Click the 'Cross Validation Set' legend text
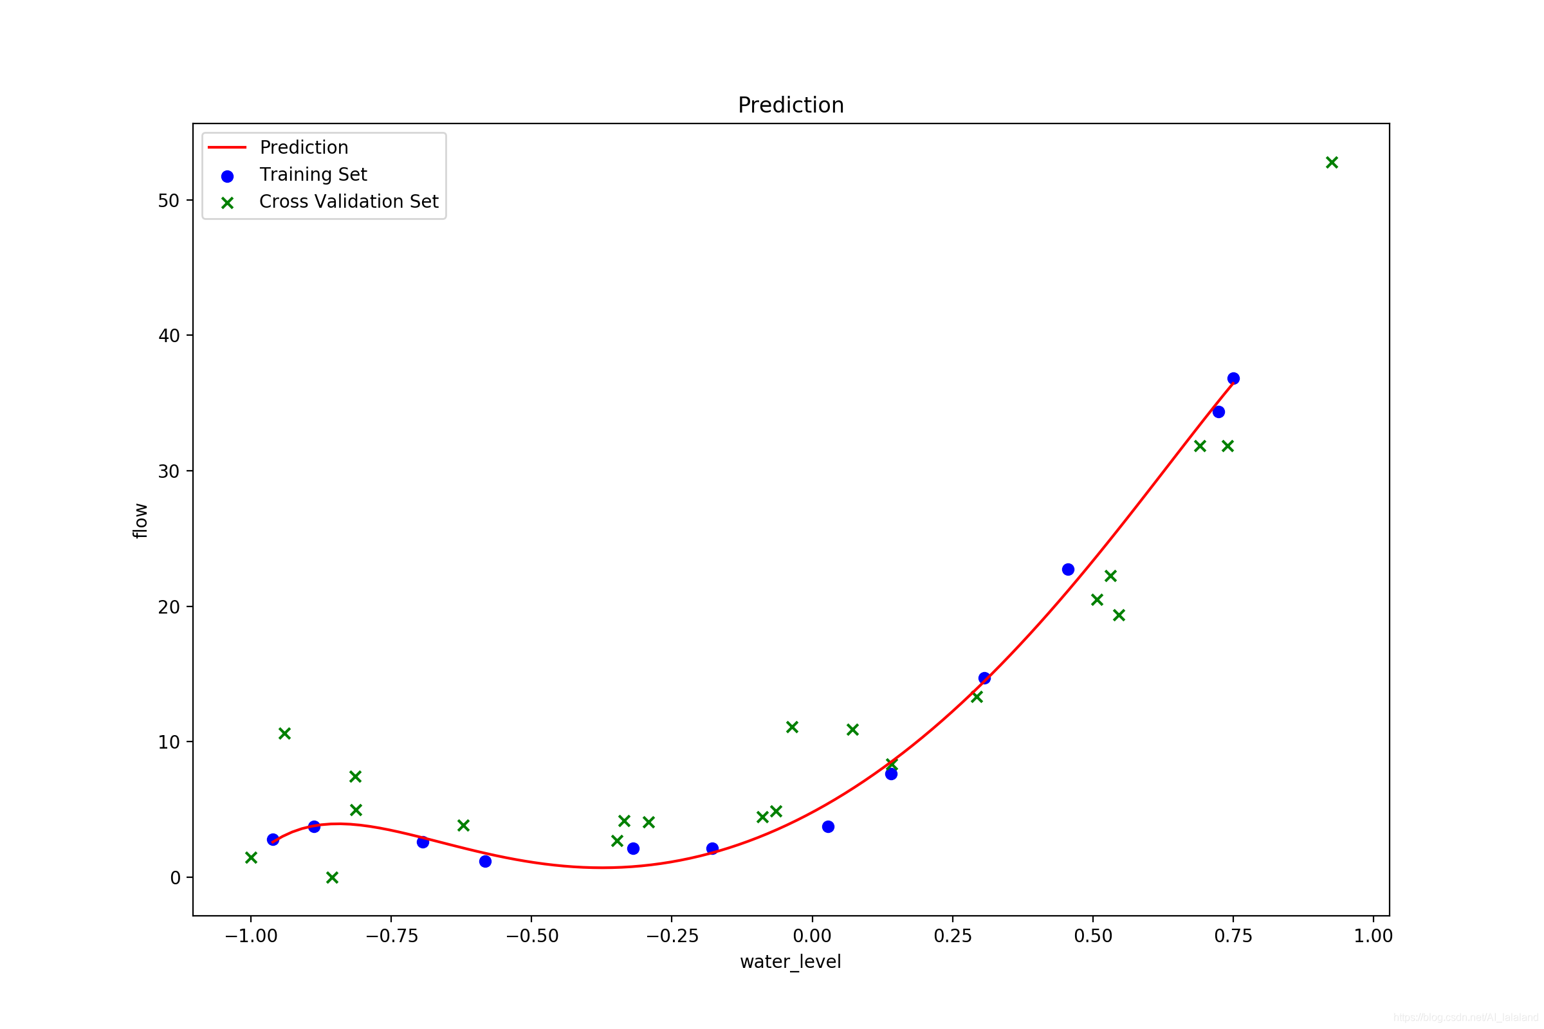 tap(349, 202)
